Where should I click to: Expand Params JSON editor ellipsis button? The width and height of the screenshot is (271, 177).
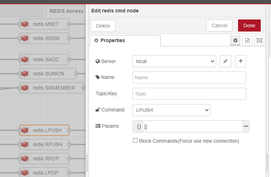coord(246,126)
